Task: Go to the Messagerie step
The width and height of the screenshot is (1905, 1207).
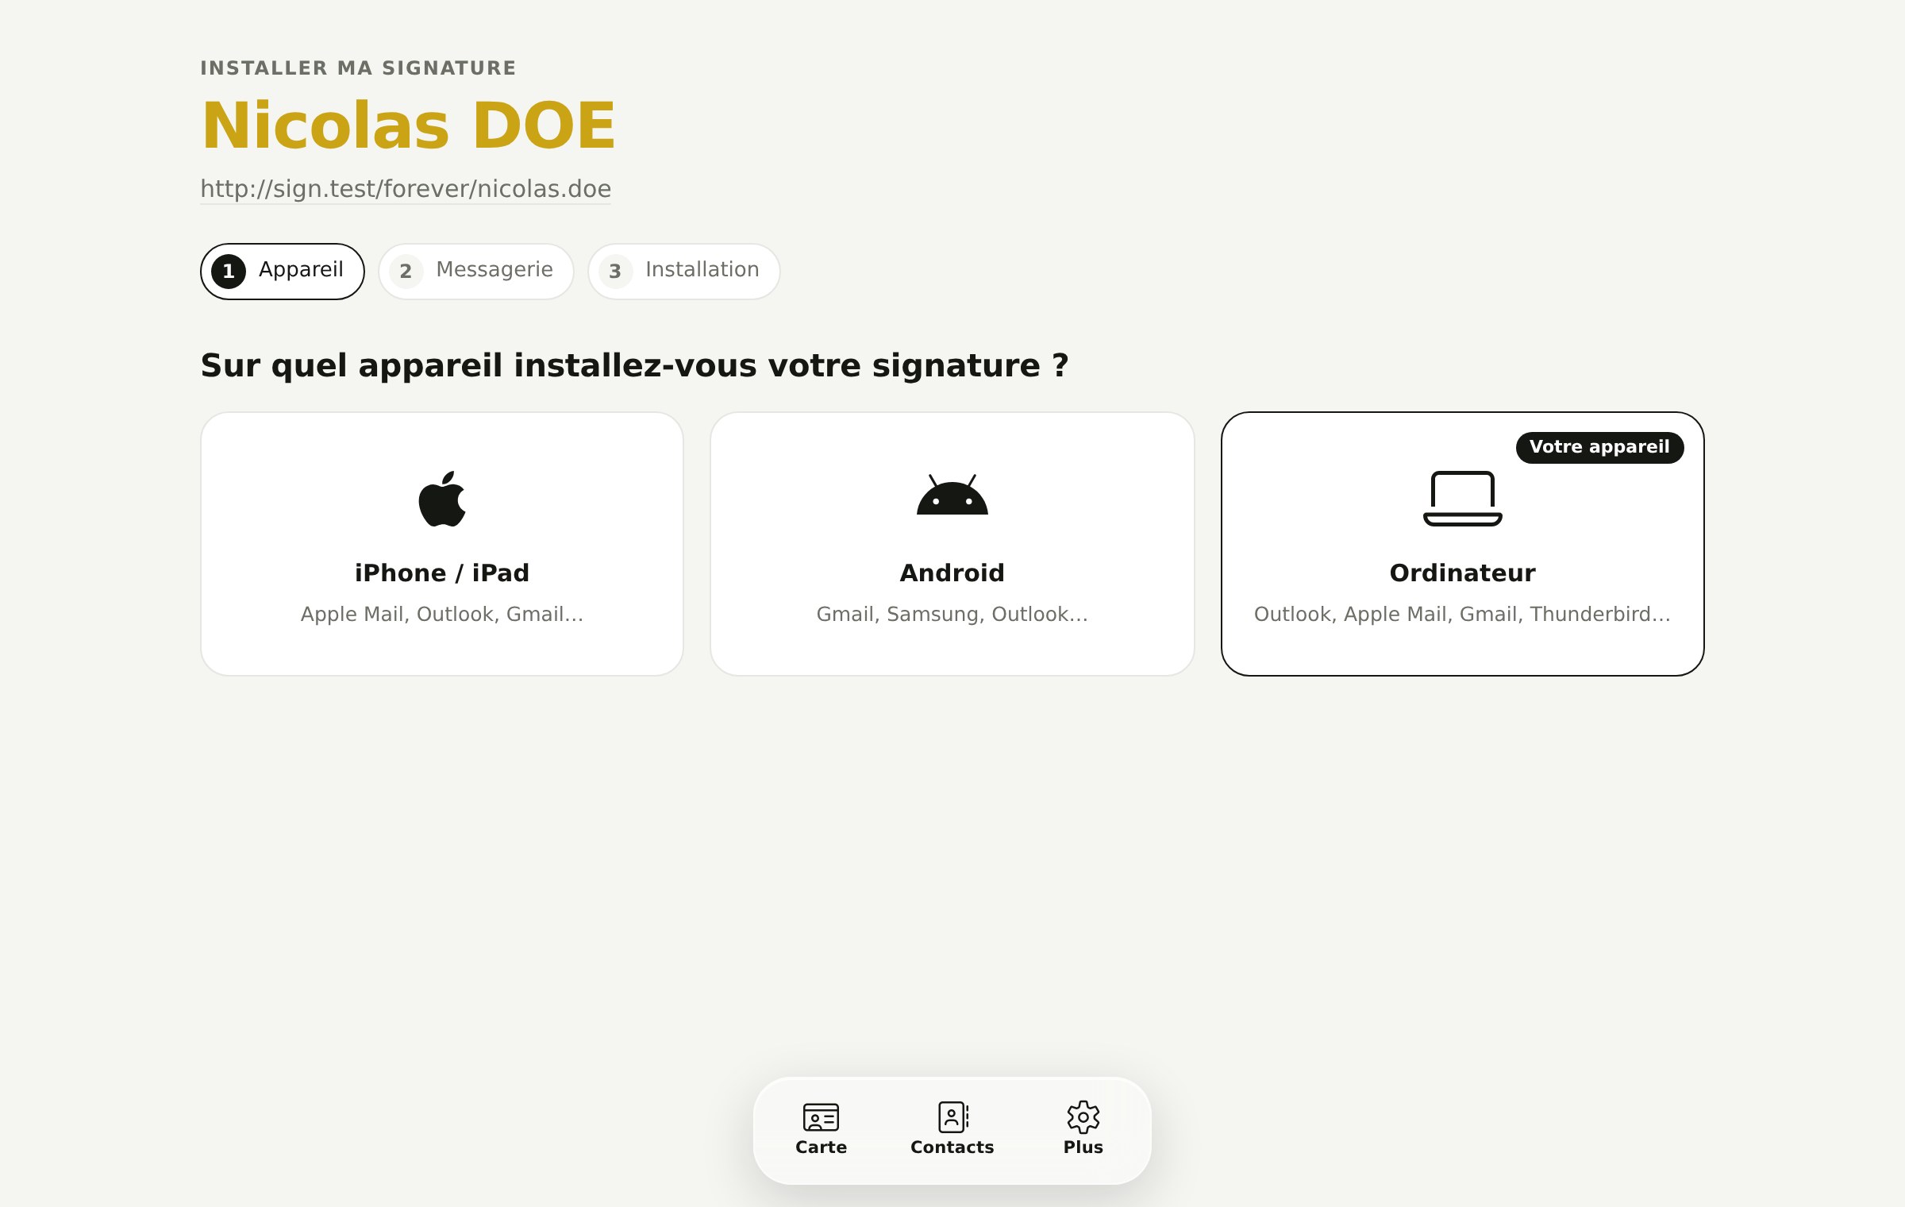Action: pyautogui.click(x=476, y=272)
